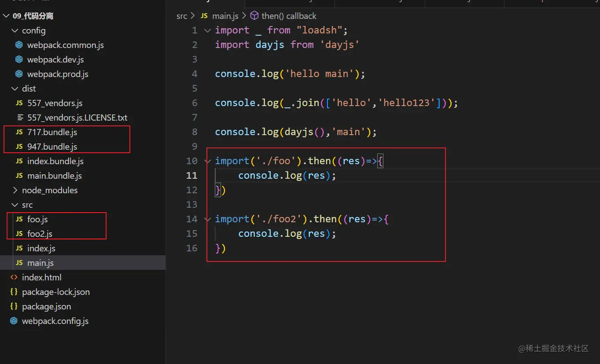Expand the node_modules folder
600x364 pixels.
click(x=15, y=190)
